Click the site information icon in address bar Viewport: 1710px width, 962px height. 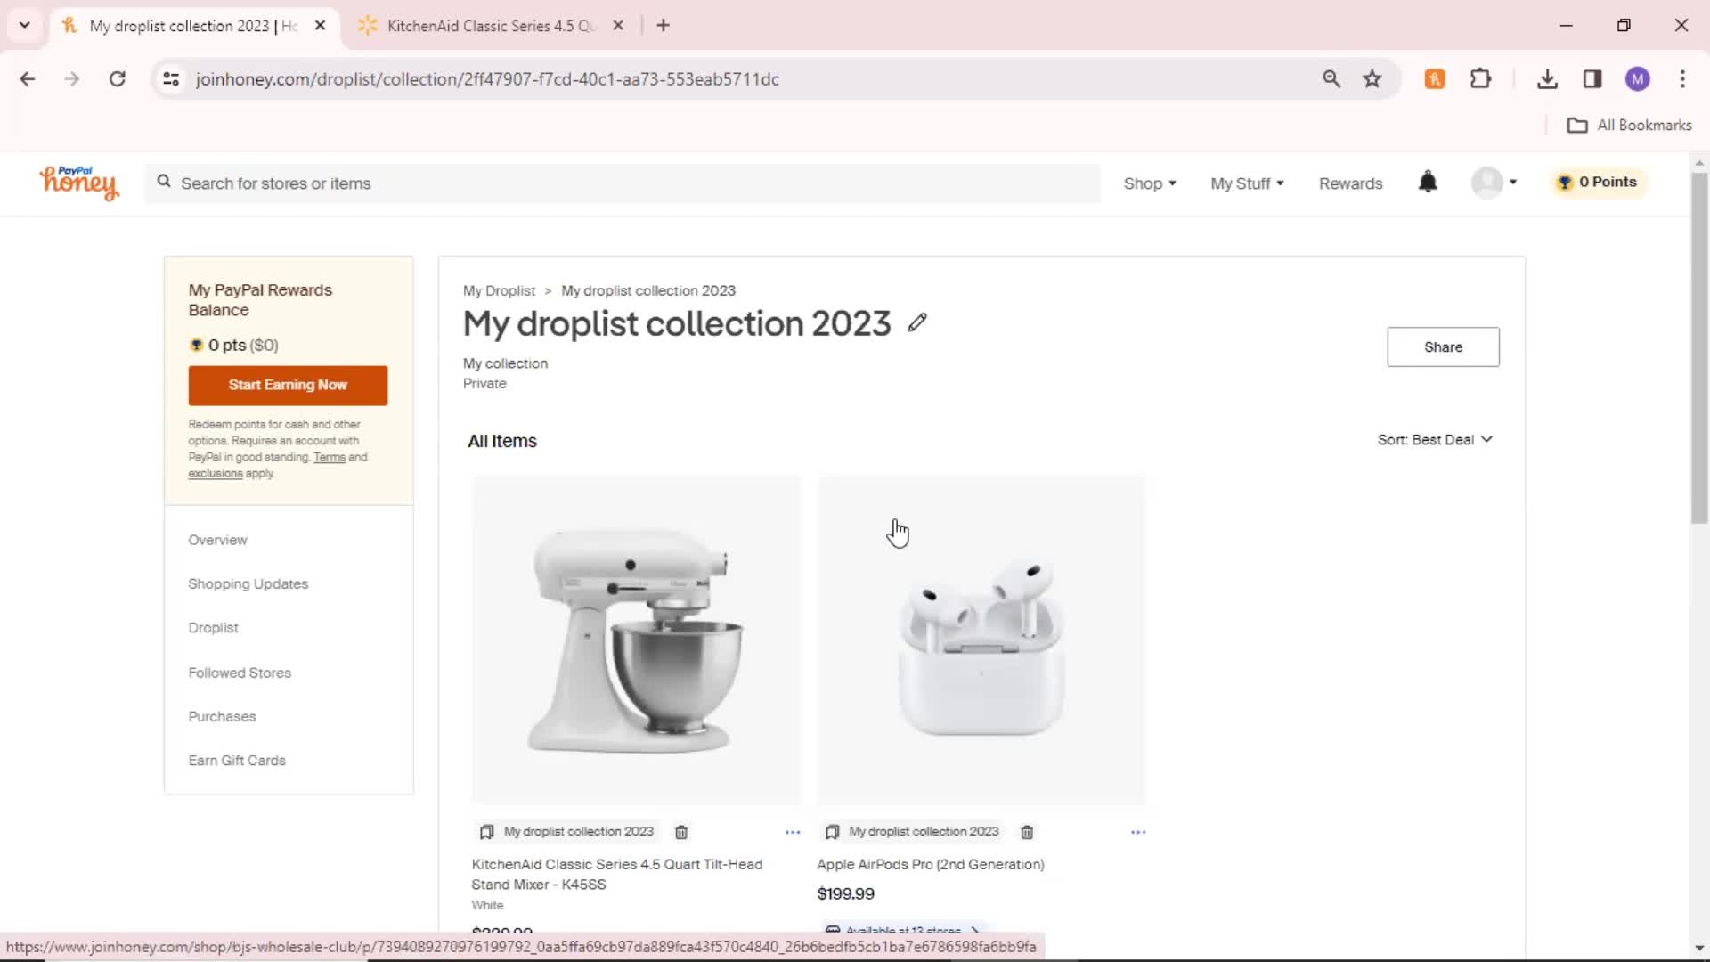pos(171,78)
